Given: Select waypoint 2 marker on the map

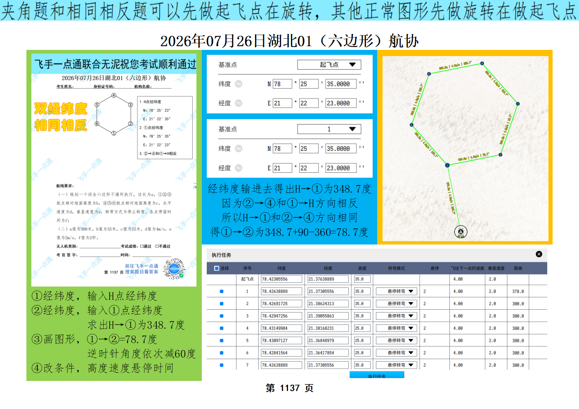Looking at the screenshot, I should click(500, 155).
